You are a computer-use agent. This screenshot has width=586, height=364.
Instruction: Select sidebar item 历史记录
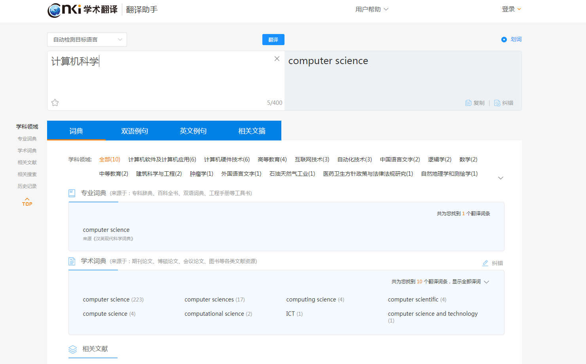click(27, 186)
